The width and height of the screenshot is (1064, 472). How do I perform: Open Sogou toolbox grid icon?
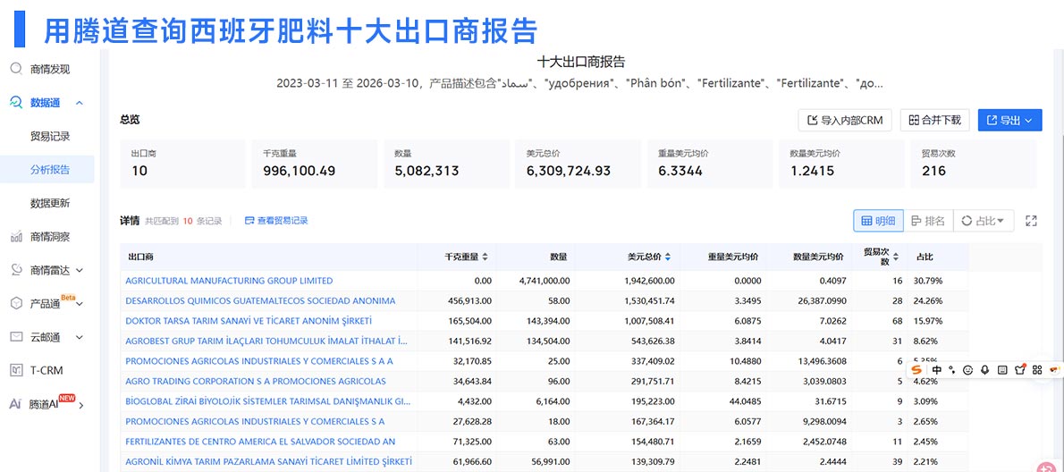1037,369
